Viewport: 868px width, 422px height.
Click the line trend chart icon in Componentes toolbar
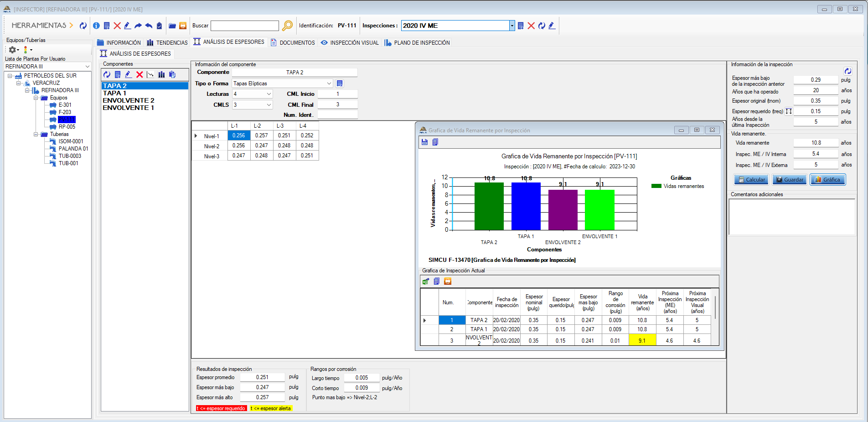pyautogui.click(x=150, y=74)
